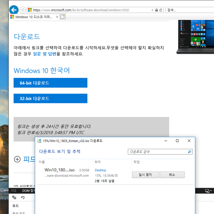Click the 작업 column header
This screenshot has width=214, height=214.
pyautogui.click(x=136, y=162)
